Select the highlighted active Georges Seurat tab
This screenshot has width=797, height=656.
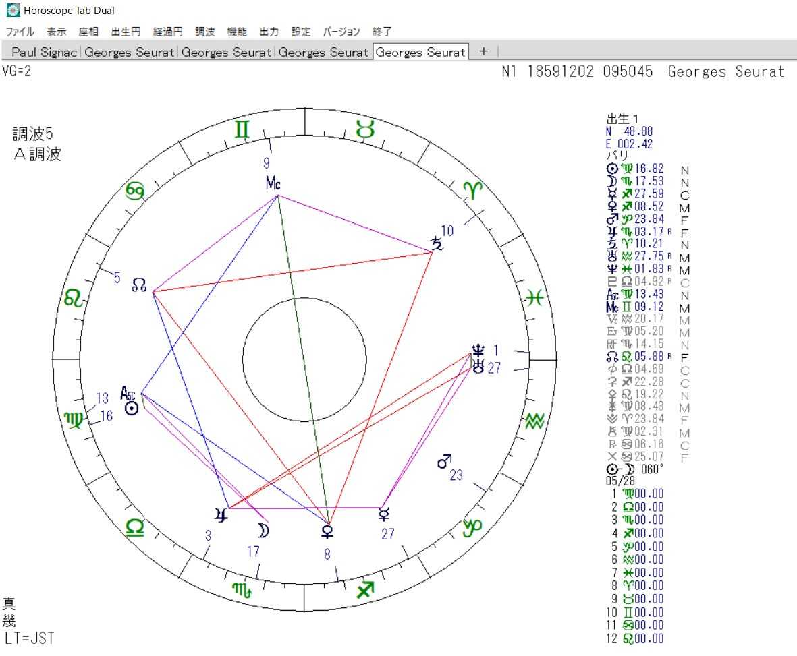[x=420, y=52]
